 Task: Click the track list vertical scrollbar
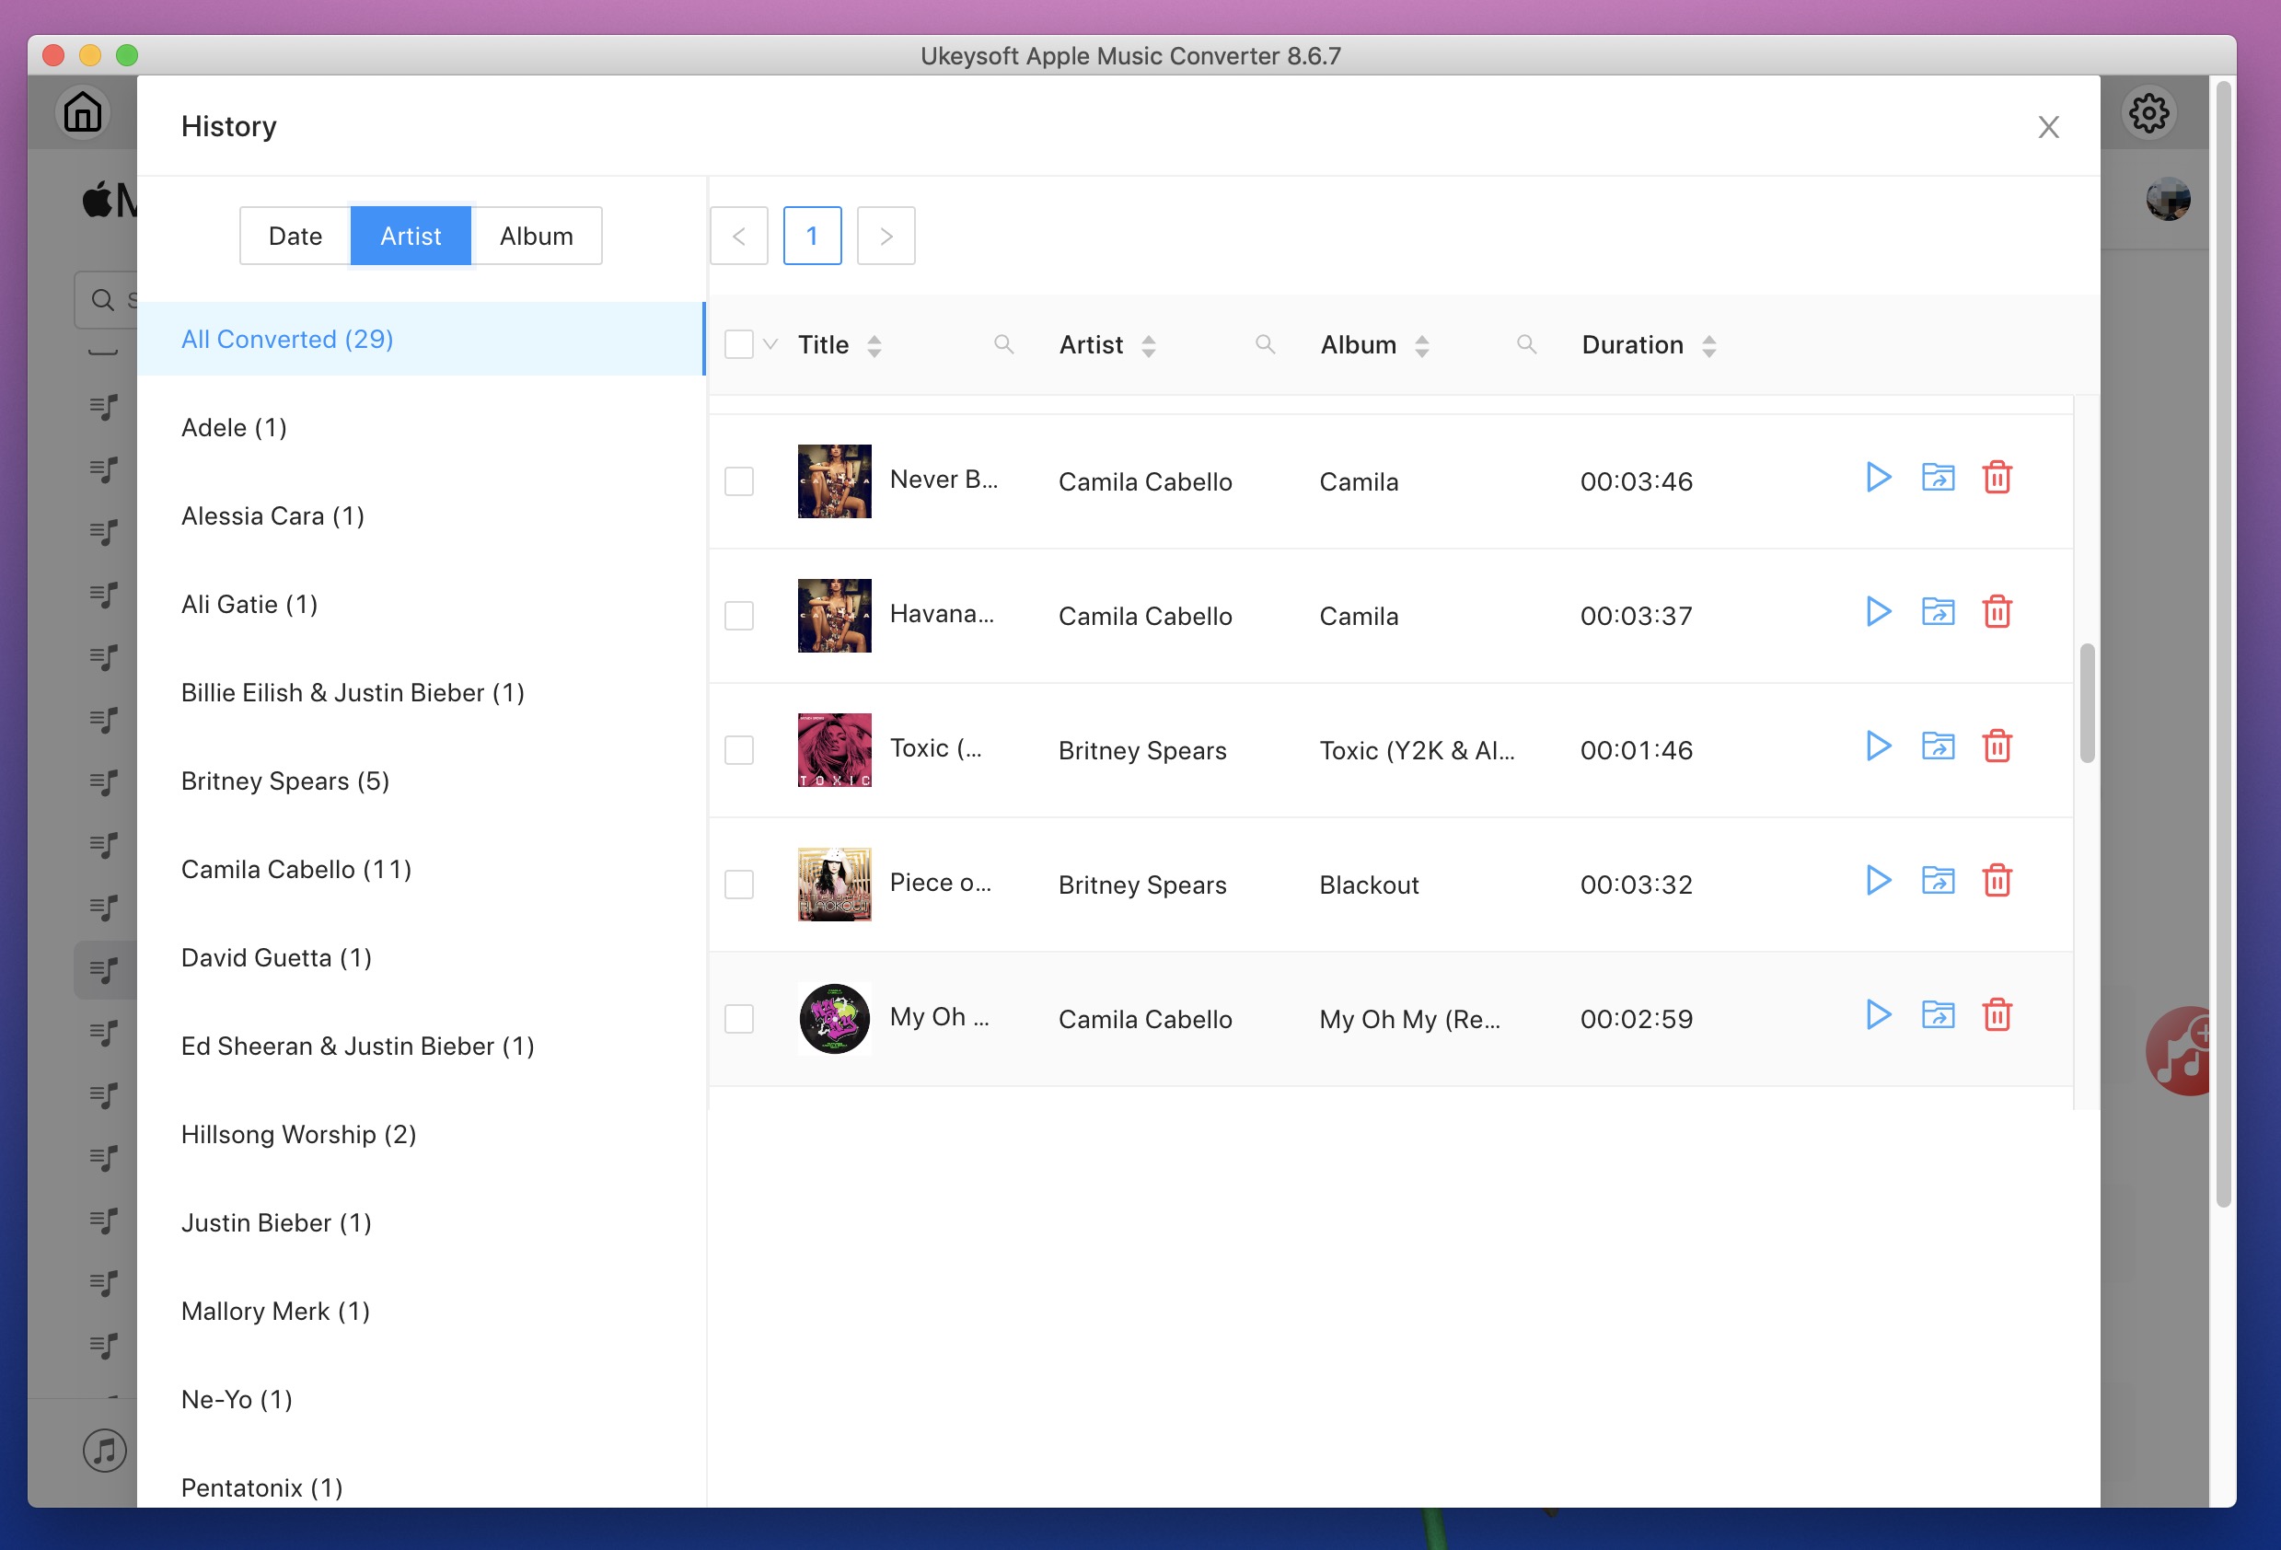coord(2087,703)
